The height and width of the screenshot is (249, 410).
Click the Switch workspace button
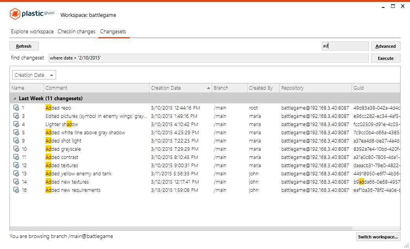coord(378,237)
